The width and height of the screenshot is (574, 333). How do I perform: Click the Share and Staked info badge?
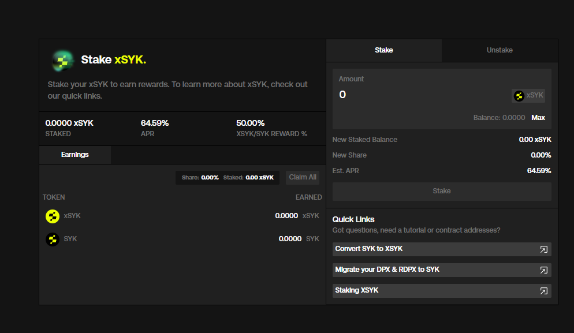coord(228,178)
